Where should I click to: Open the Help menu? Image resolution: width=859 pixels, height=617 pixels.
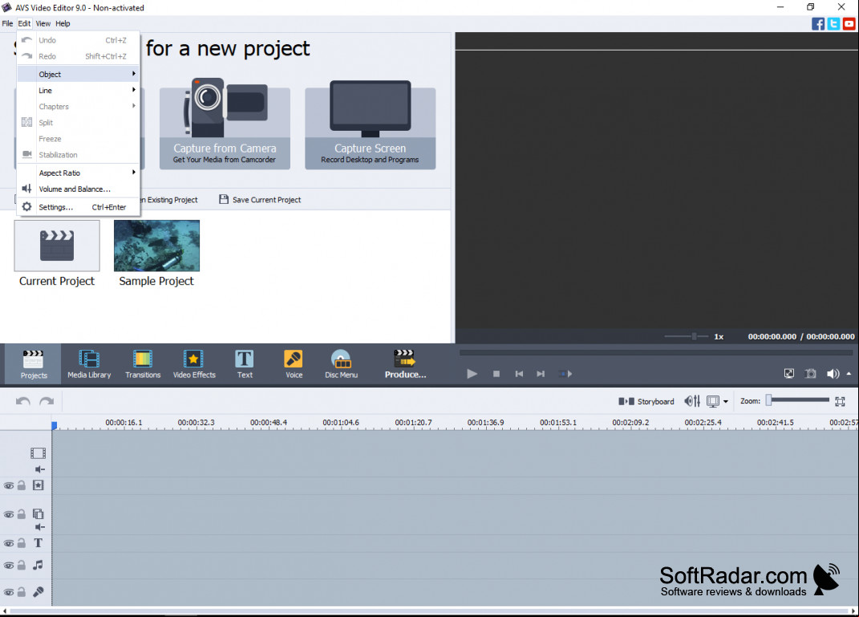point(63,23)
